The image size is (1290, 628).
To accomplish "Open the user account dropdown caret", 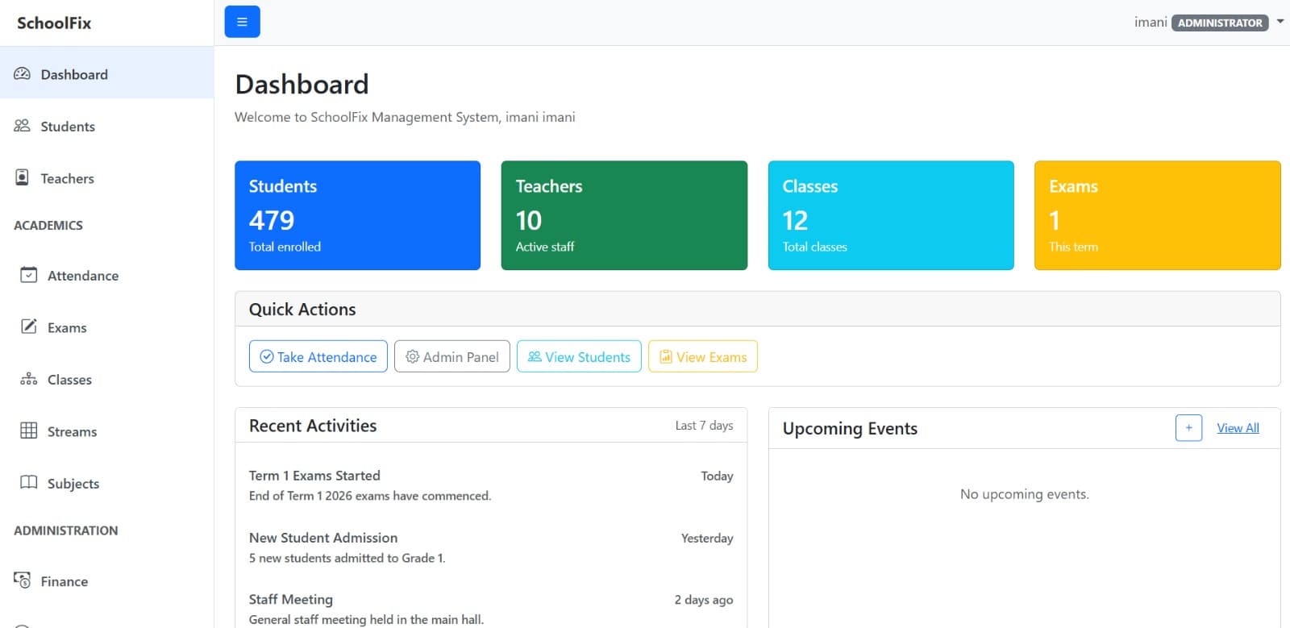I will point(1280,22).
